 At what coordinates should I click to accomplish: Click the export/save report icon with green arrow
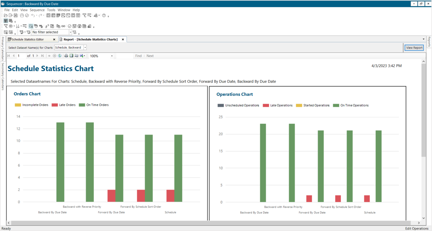pos(81,56)
